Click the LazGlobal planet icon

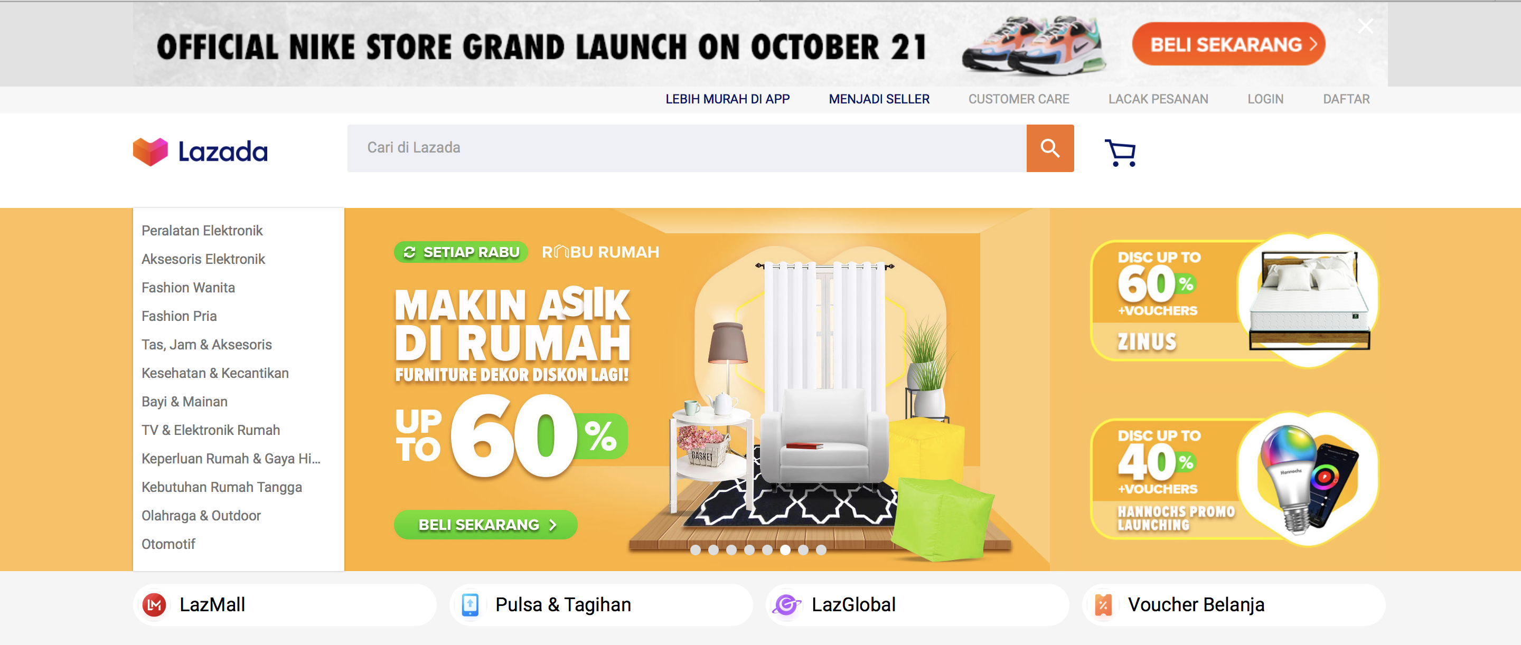pos(787,605)
